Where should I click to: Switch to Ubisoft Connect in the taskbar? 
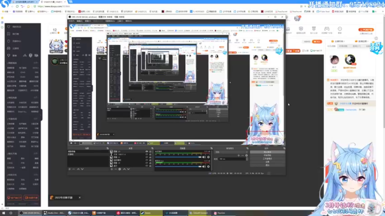click(x=199, y=213)
